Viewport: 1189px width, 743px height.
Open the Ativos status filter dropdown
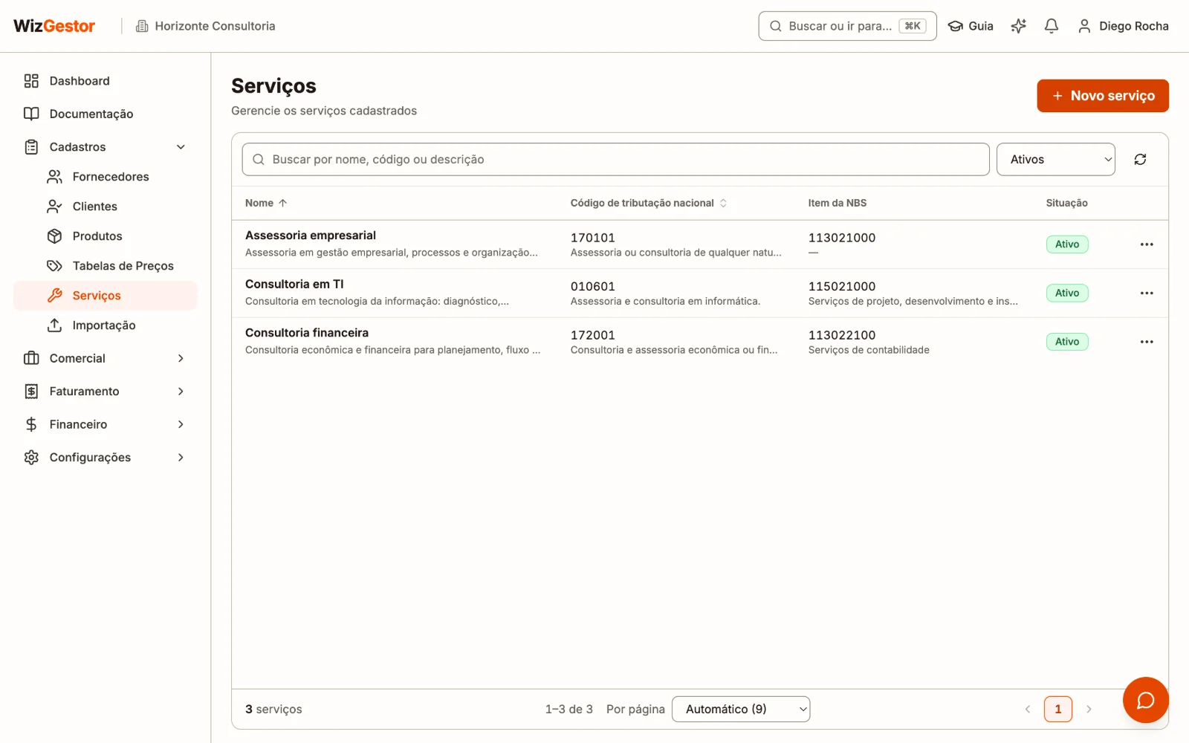coord(1055,159)
